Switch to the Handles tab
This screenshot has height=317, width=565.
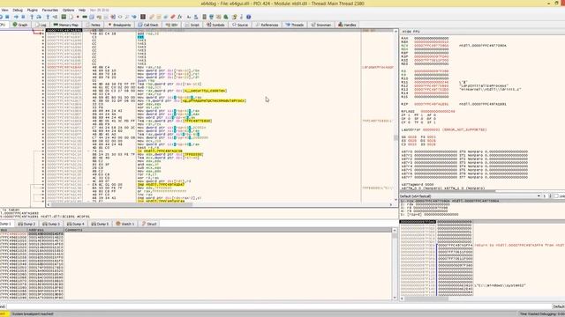(347, 25)
